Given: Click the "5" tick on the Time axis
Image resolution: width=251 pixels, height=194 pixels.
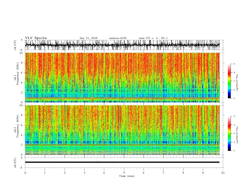Looking at the screenshot, I should click(124, 173).
